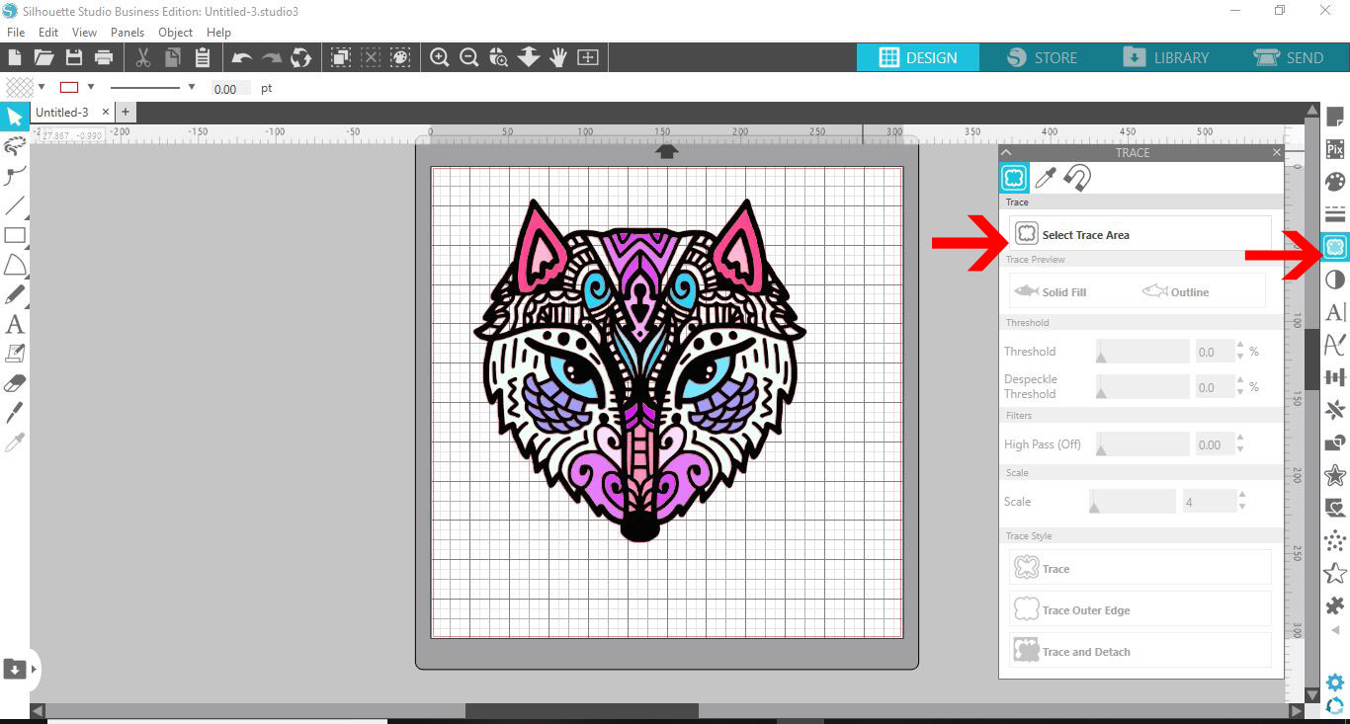Pick the Text tool in left toolbar

tap(15, 324)
